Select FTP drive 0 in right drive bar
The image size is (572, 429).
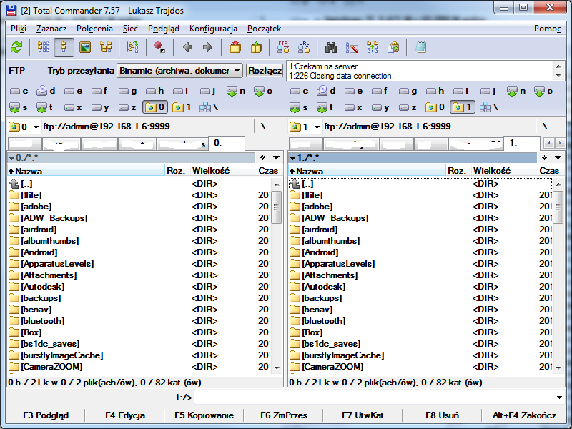pos(435,108)
